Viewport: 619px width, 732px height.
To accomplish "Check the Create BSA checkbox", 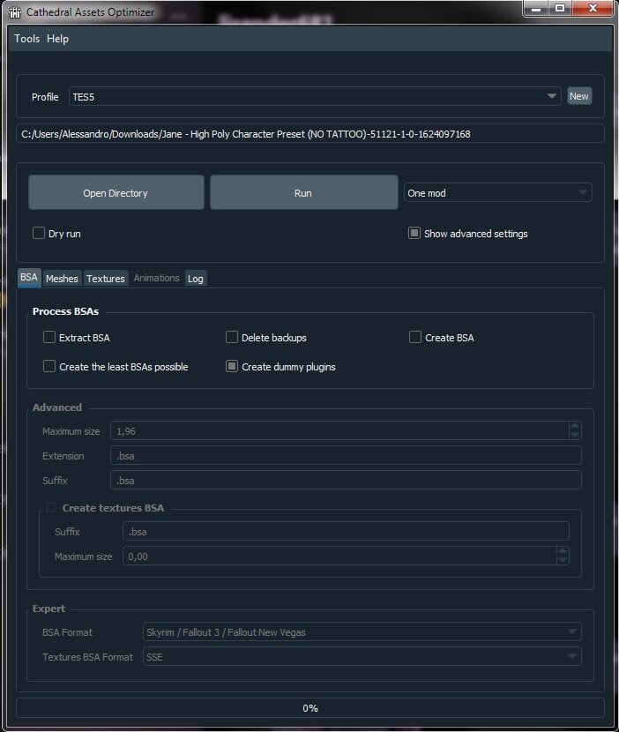I will (415, 337).
